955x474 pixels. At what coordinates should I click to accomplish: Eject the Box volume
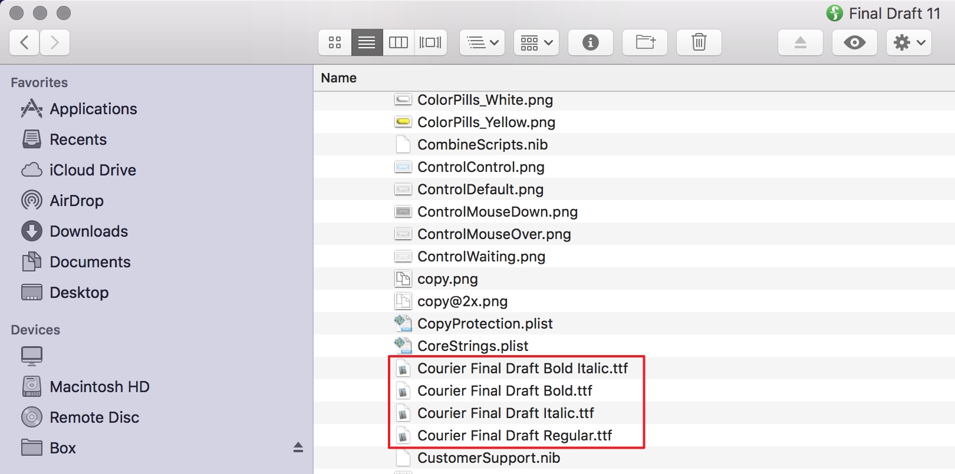(298, 448)
